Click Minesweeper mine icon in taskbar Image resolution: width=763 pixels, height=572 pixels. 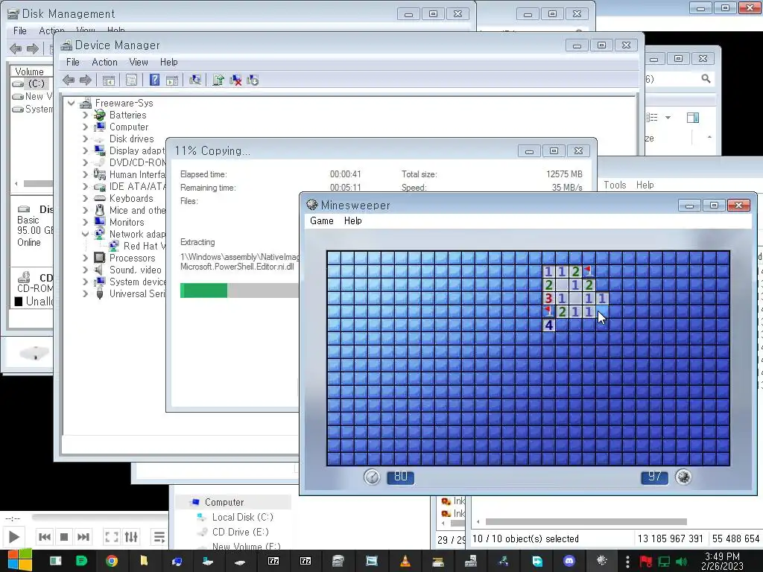[x=602, y=561]
